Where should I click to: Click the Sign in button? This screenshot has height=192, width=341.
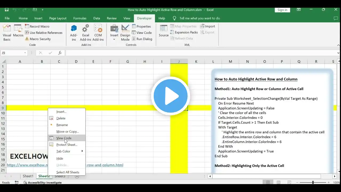tap(282, 10)
